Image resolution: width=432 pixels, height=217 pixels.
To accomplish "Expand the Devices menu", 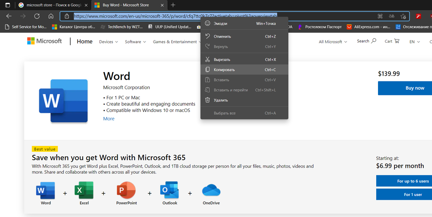I will pyautogui.click(x=108, y=42).
